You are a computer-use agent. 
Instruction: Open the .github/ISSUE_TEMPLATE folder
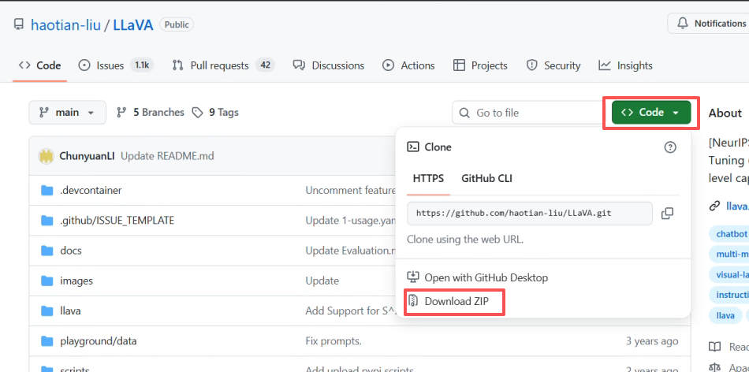(x=117, y=221)
